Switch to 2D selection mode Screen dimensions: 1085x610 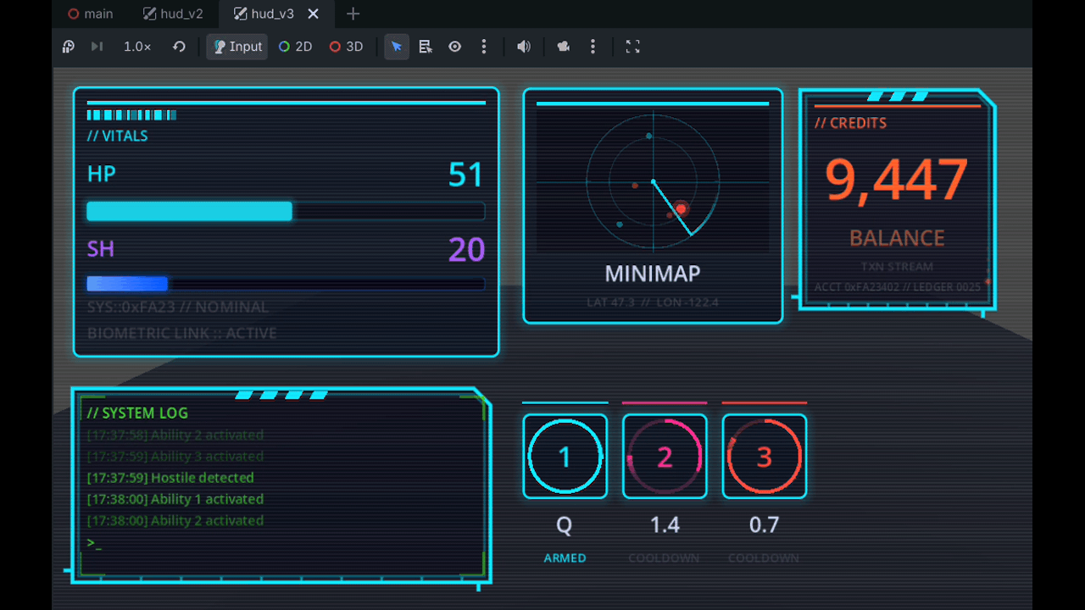pos(296,47)
